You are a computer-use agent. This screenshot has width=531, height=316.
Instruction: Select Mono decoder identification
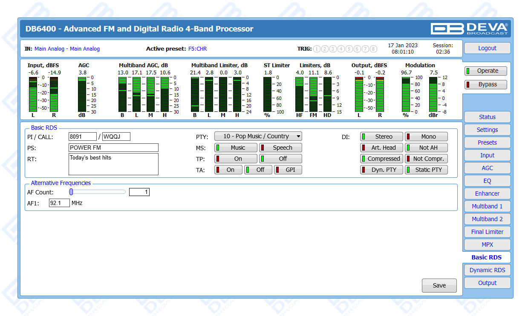coord(426,137)
